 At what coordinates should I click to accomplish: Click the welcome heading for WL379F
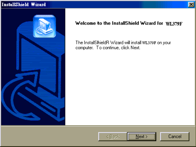pyautogui.click(x=129, y=23)
